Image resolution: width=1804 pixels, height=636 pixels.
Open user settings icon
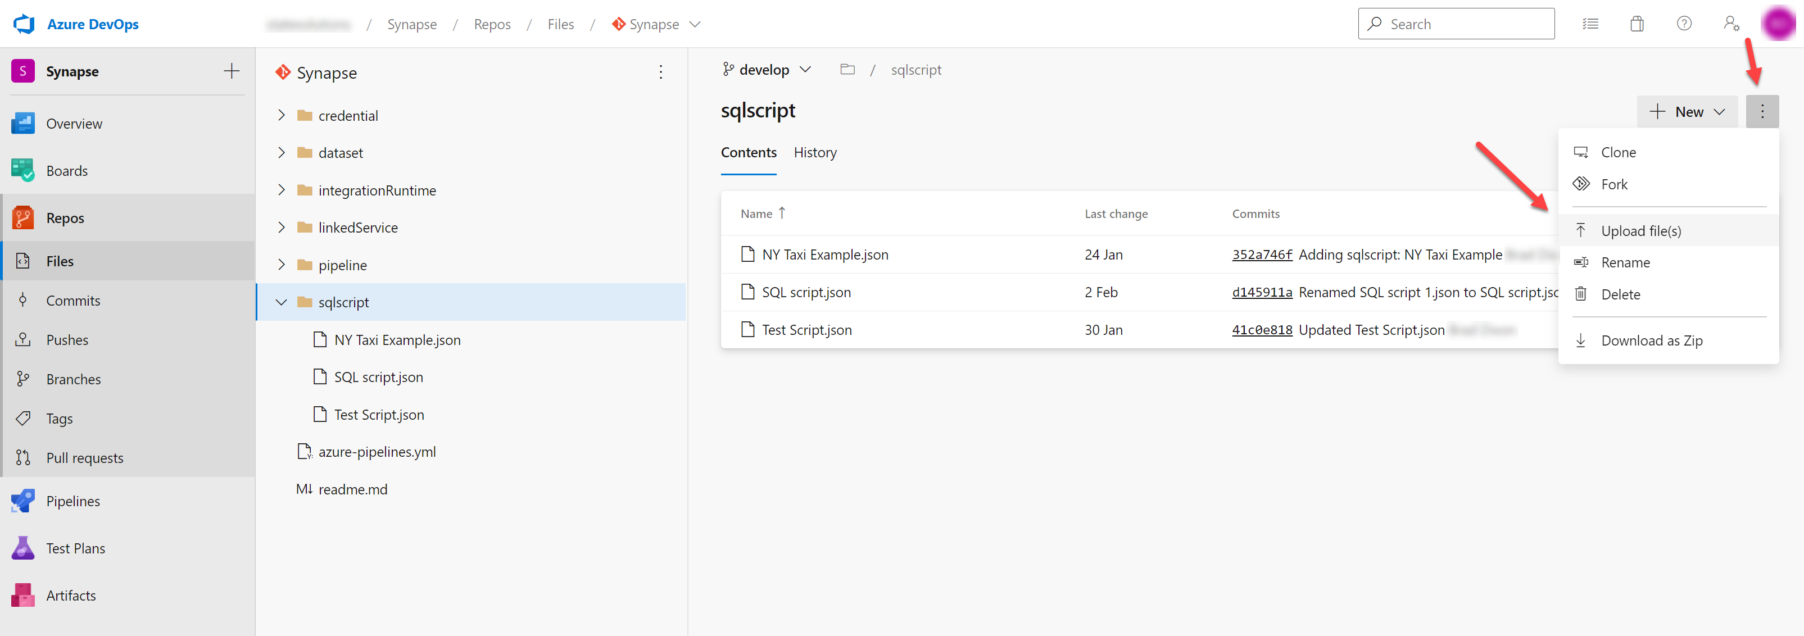[1730, 24]
